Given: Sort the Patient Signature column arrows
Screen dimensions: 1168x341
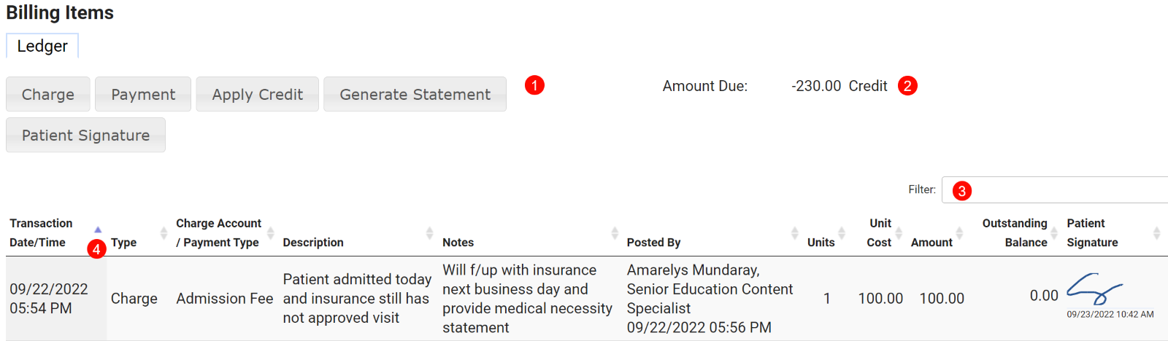Looking at the screenshot, I should click(1156, 233).
